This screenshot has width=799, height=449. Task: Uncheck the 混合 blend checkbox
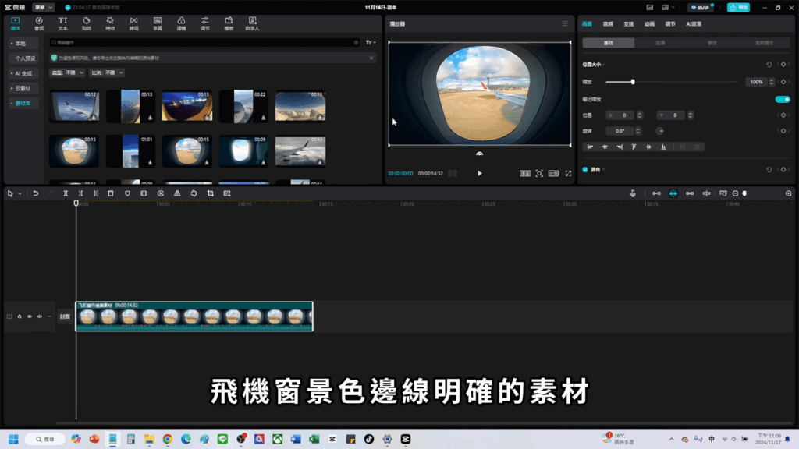pyautogui.click(x=585, y=169)
